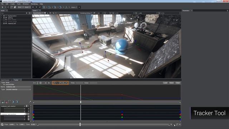This screenshot has height=129, width=229.
Task: Click the picker icon right of track arrows
Action: pos(30,102)
